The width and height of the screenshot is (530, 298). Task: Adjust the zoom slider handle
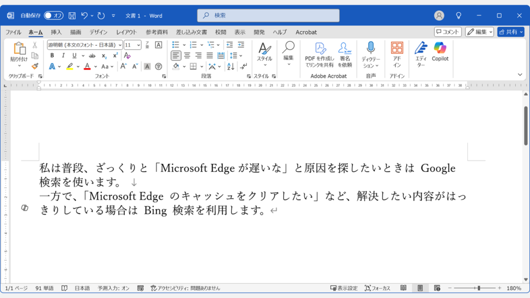(x=479, y=288)
